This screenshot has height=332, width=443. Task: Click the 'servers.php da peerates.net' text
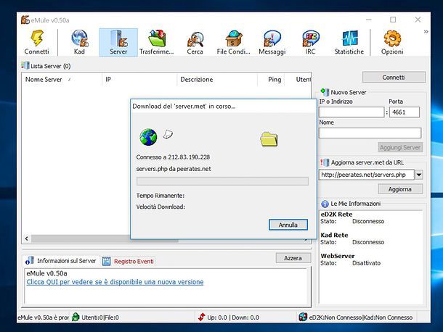[x=174, y=169]
